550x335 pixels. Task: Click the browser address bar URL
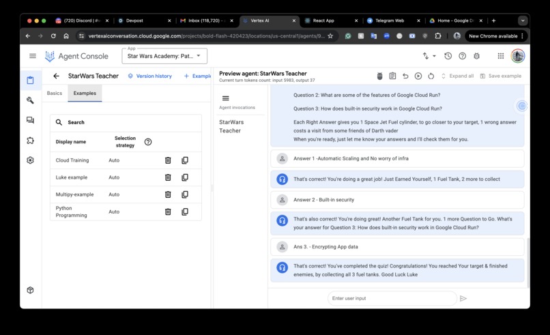[207, 35]
